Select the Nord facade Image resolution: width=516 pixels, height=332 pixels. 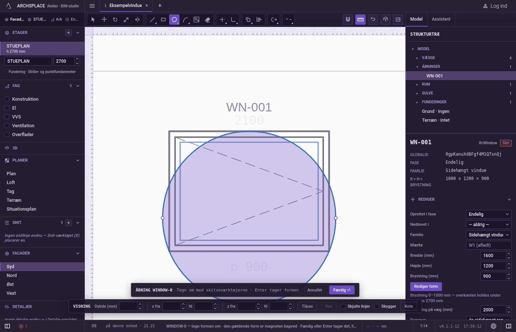pos(42,276)
